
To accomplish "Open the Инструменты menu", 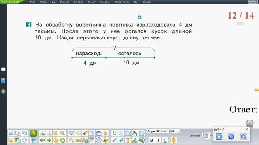I will (122, 2).
